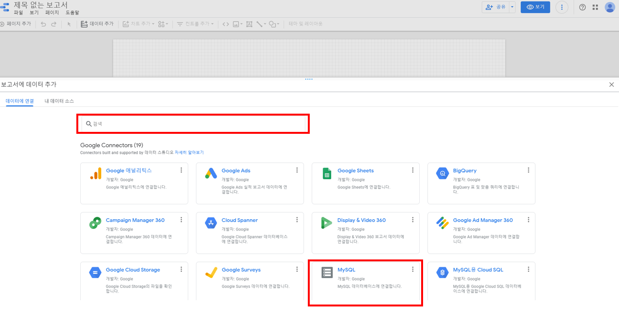The image size is (619, 317).
Task: Click the report title 제목 없는 보고서
Action: click(x=41, y=5)
